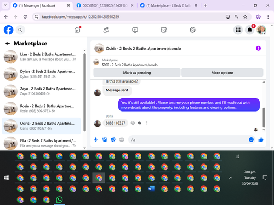Open the Facebook search icon
274x205 pixels.
coord(20,30)
